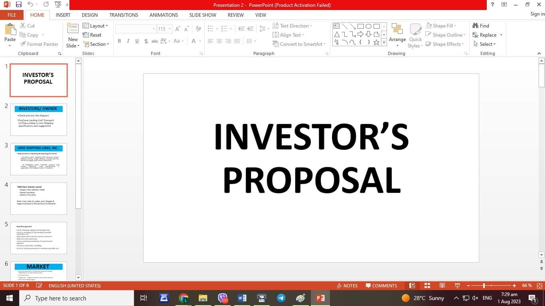Click Convert to SmartArt
The height and width of the screenshot is (306, 545).
coord(299,44)
